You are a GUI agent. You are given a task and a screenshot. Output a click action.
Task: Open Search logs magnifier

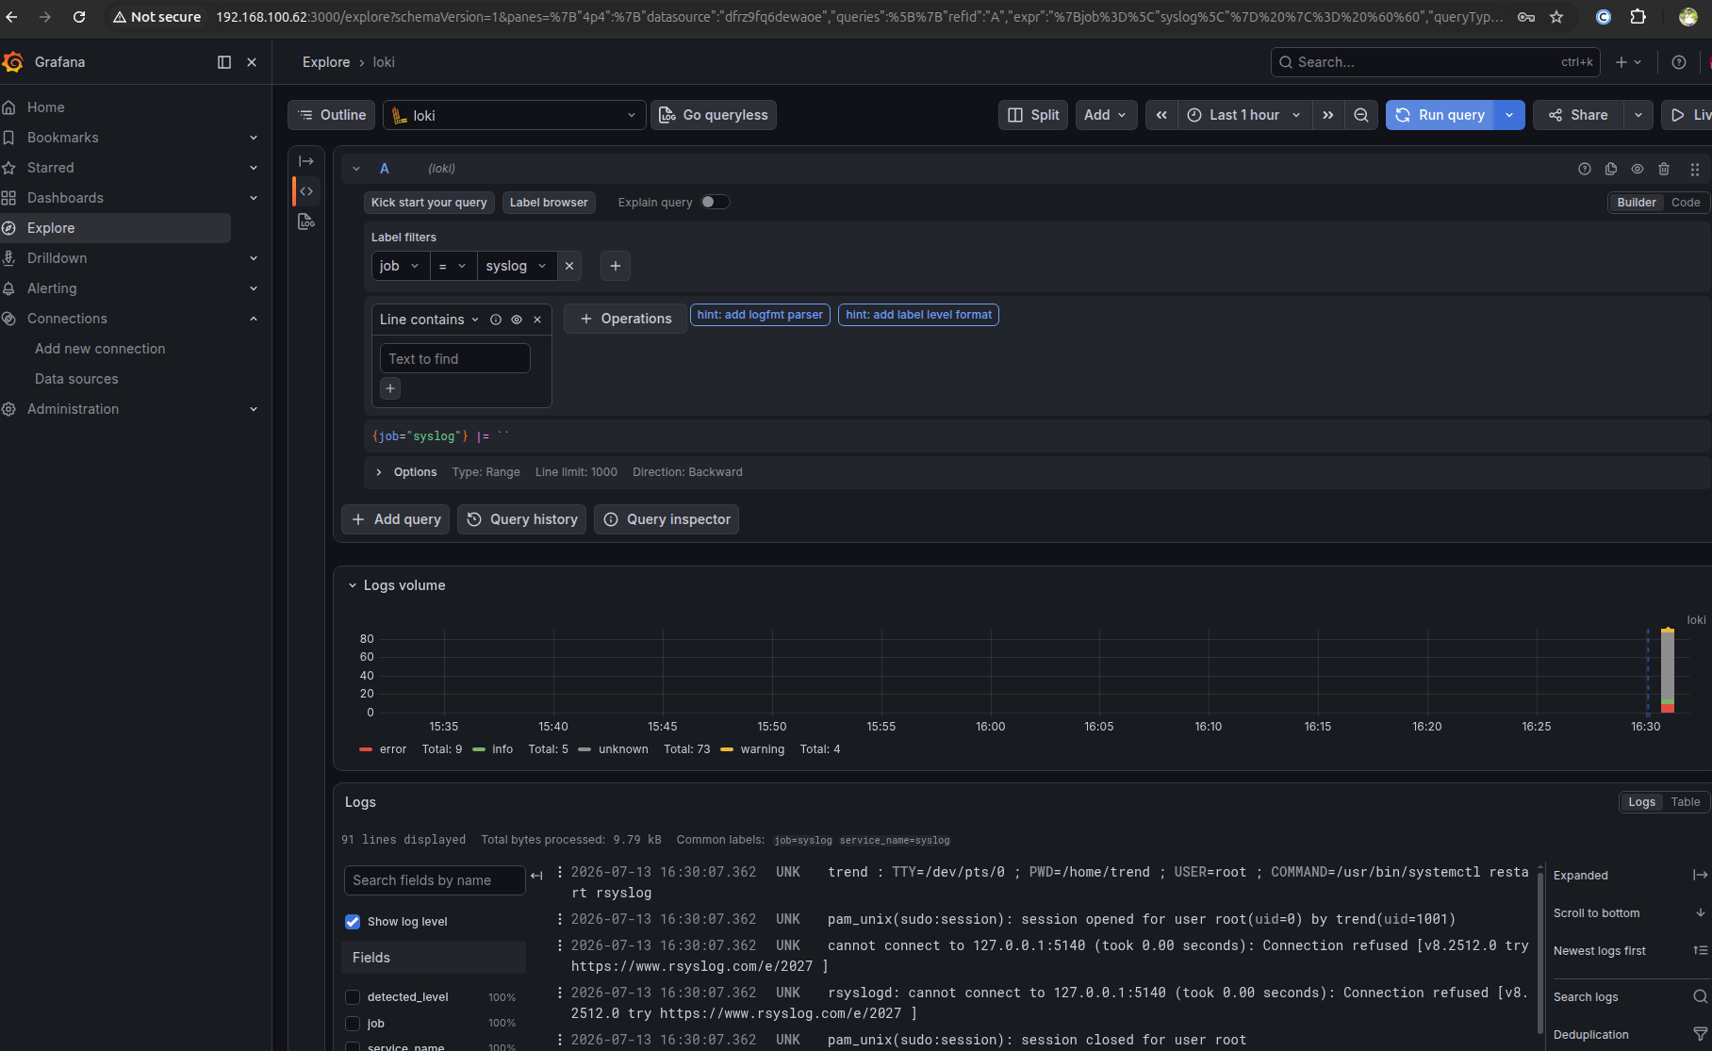coord(1701,996)
